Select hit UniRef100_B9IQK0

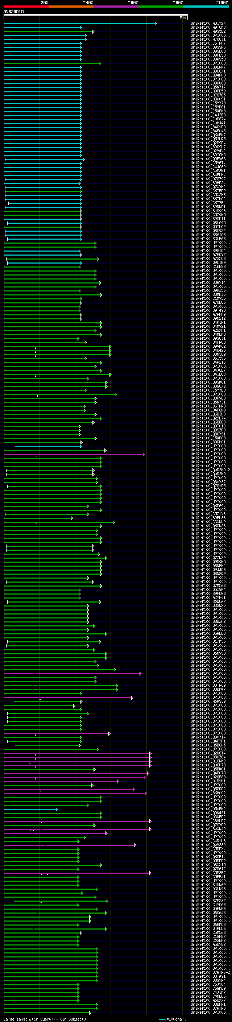208,155
